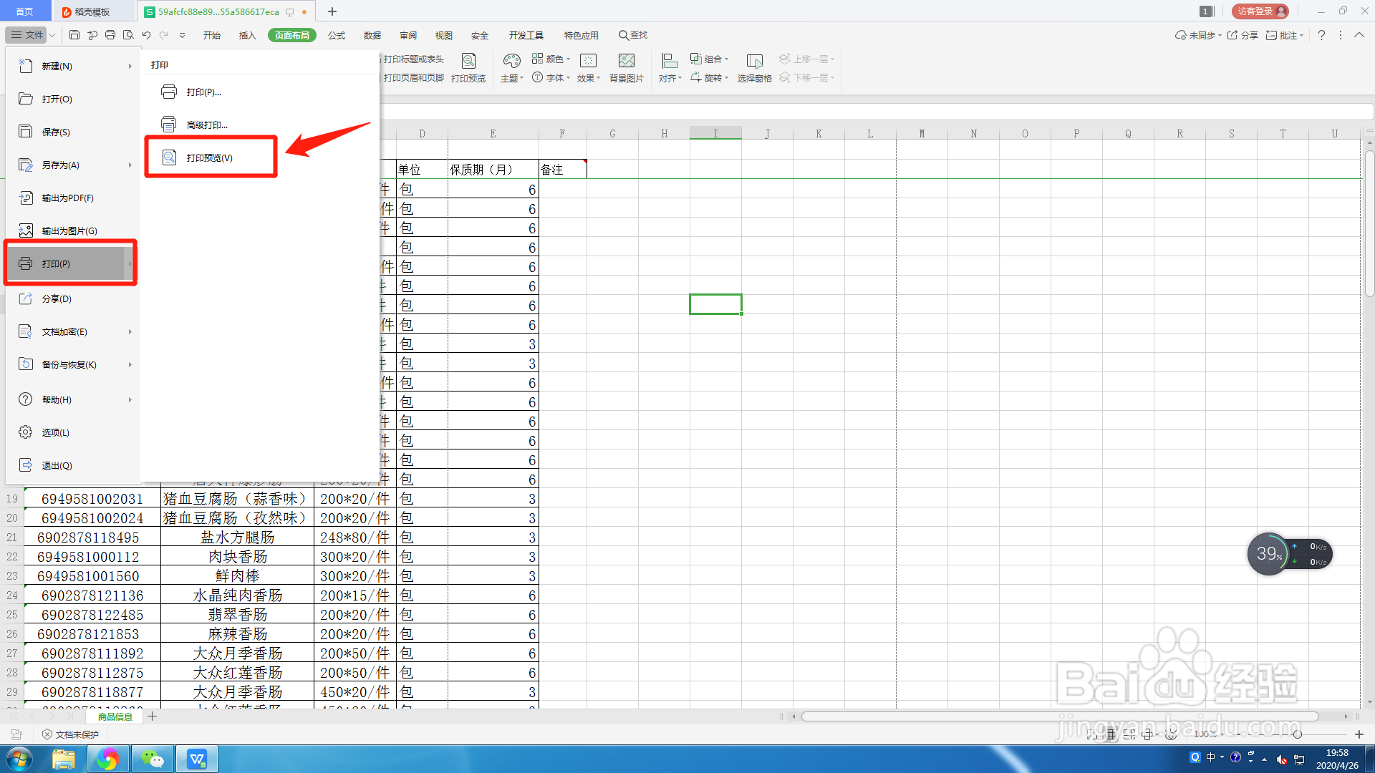This screenshot has width=1375, height=773.
Task: Expand the Effects (效果) dropdown
Action: [589, 77]
